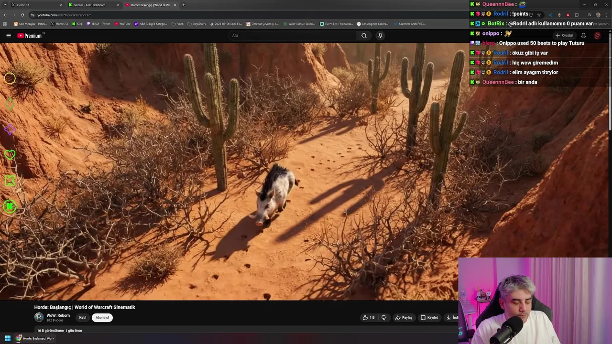Close the Stream - Kick Dashboard tab
The width and height of the screenshot is (612, 344).
click(118, 5)
